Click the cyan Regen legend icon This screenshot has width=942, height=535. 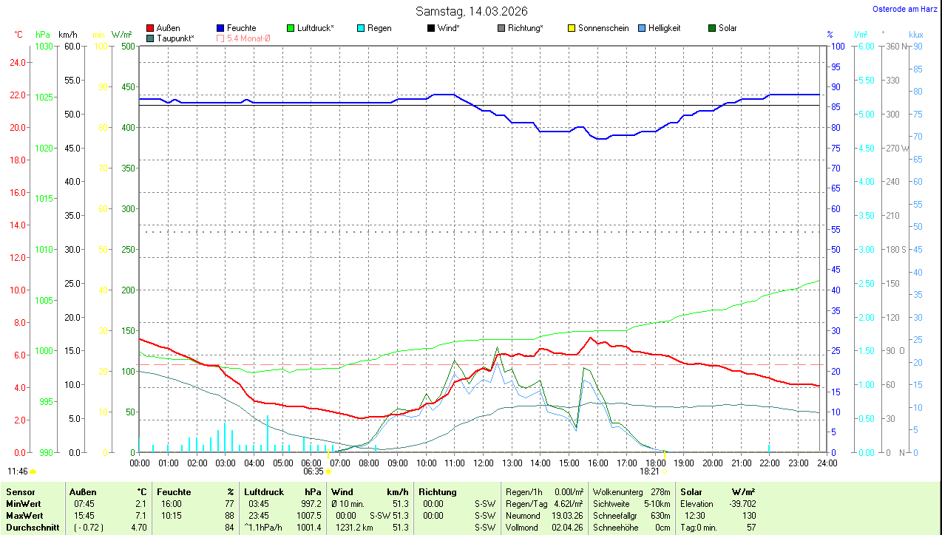pos(361,28)
